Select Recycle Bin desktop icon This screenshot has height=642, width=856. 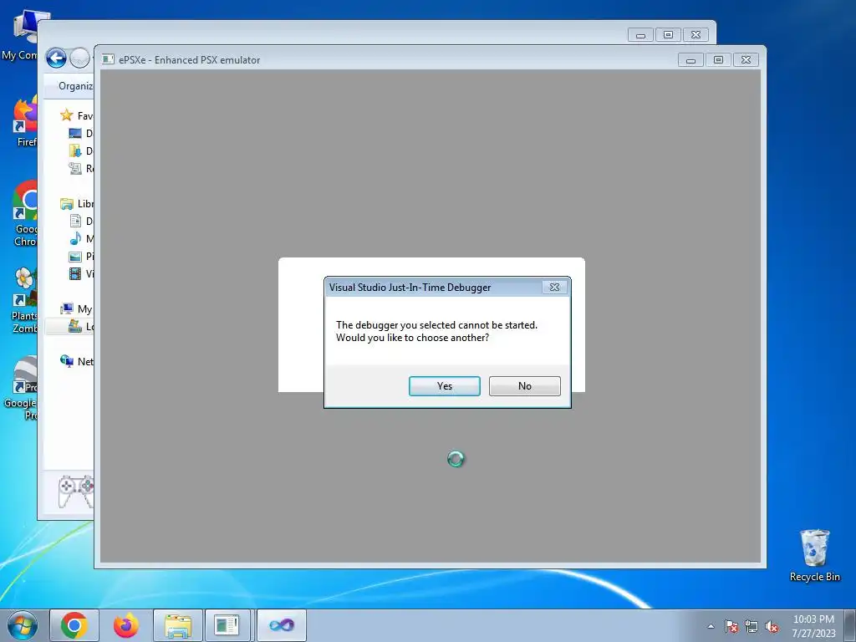[814, 555]
